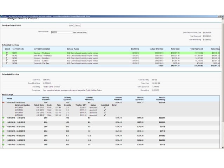Screen dimensions: 224x168
Task: Expand the 17/02/2013 - 23/02/2013 period
Action: tap(3, 144)
